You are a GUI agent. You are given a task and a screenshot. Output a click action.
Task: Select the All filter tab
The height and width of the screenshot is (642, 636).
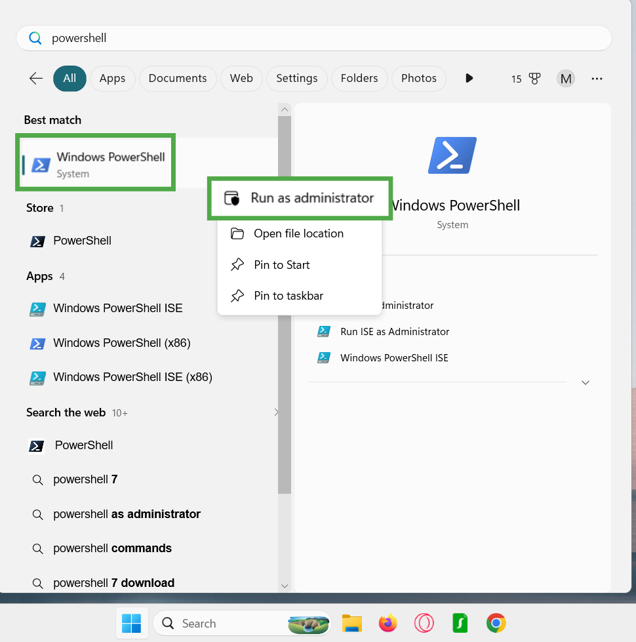[x=70, y=78]
